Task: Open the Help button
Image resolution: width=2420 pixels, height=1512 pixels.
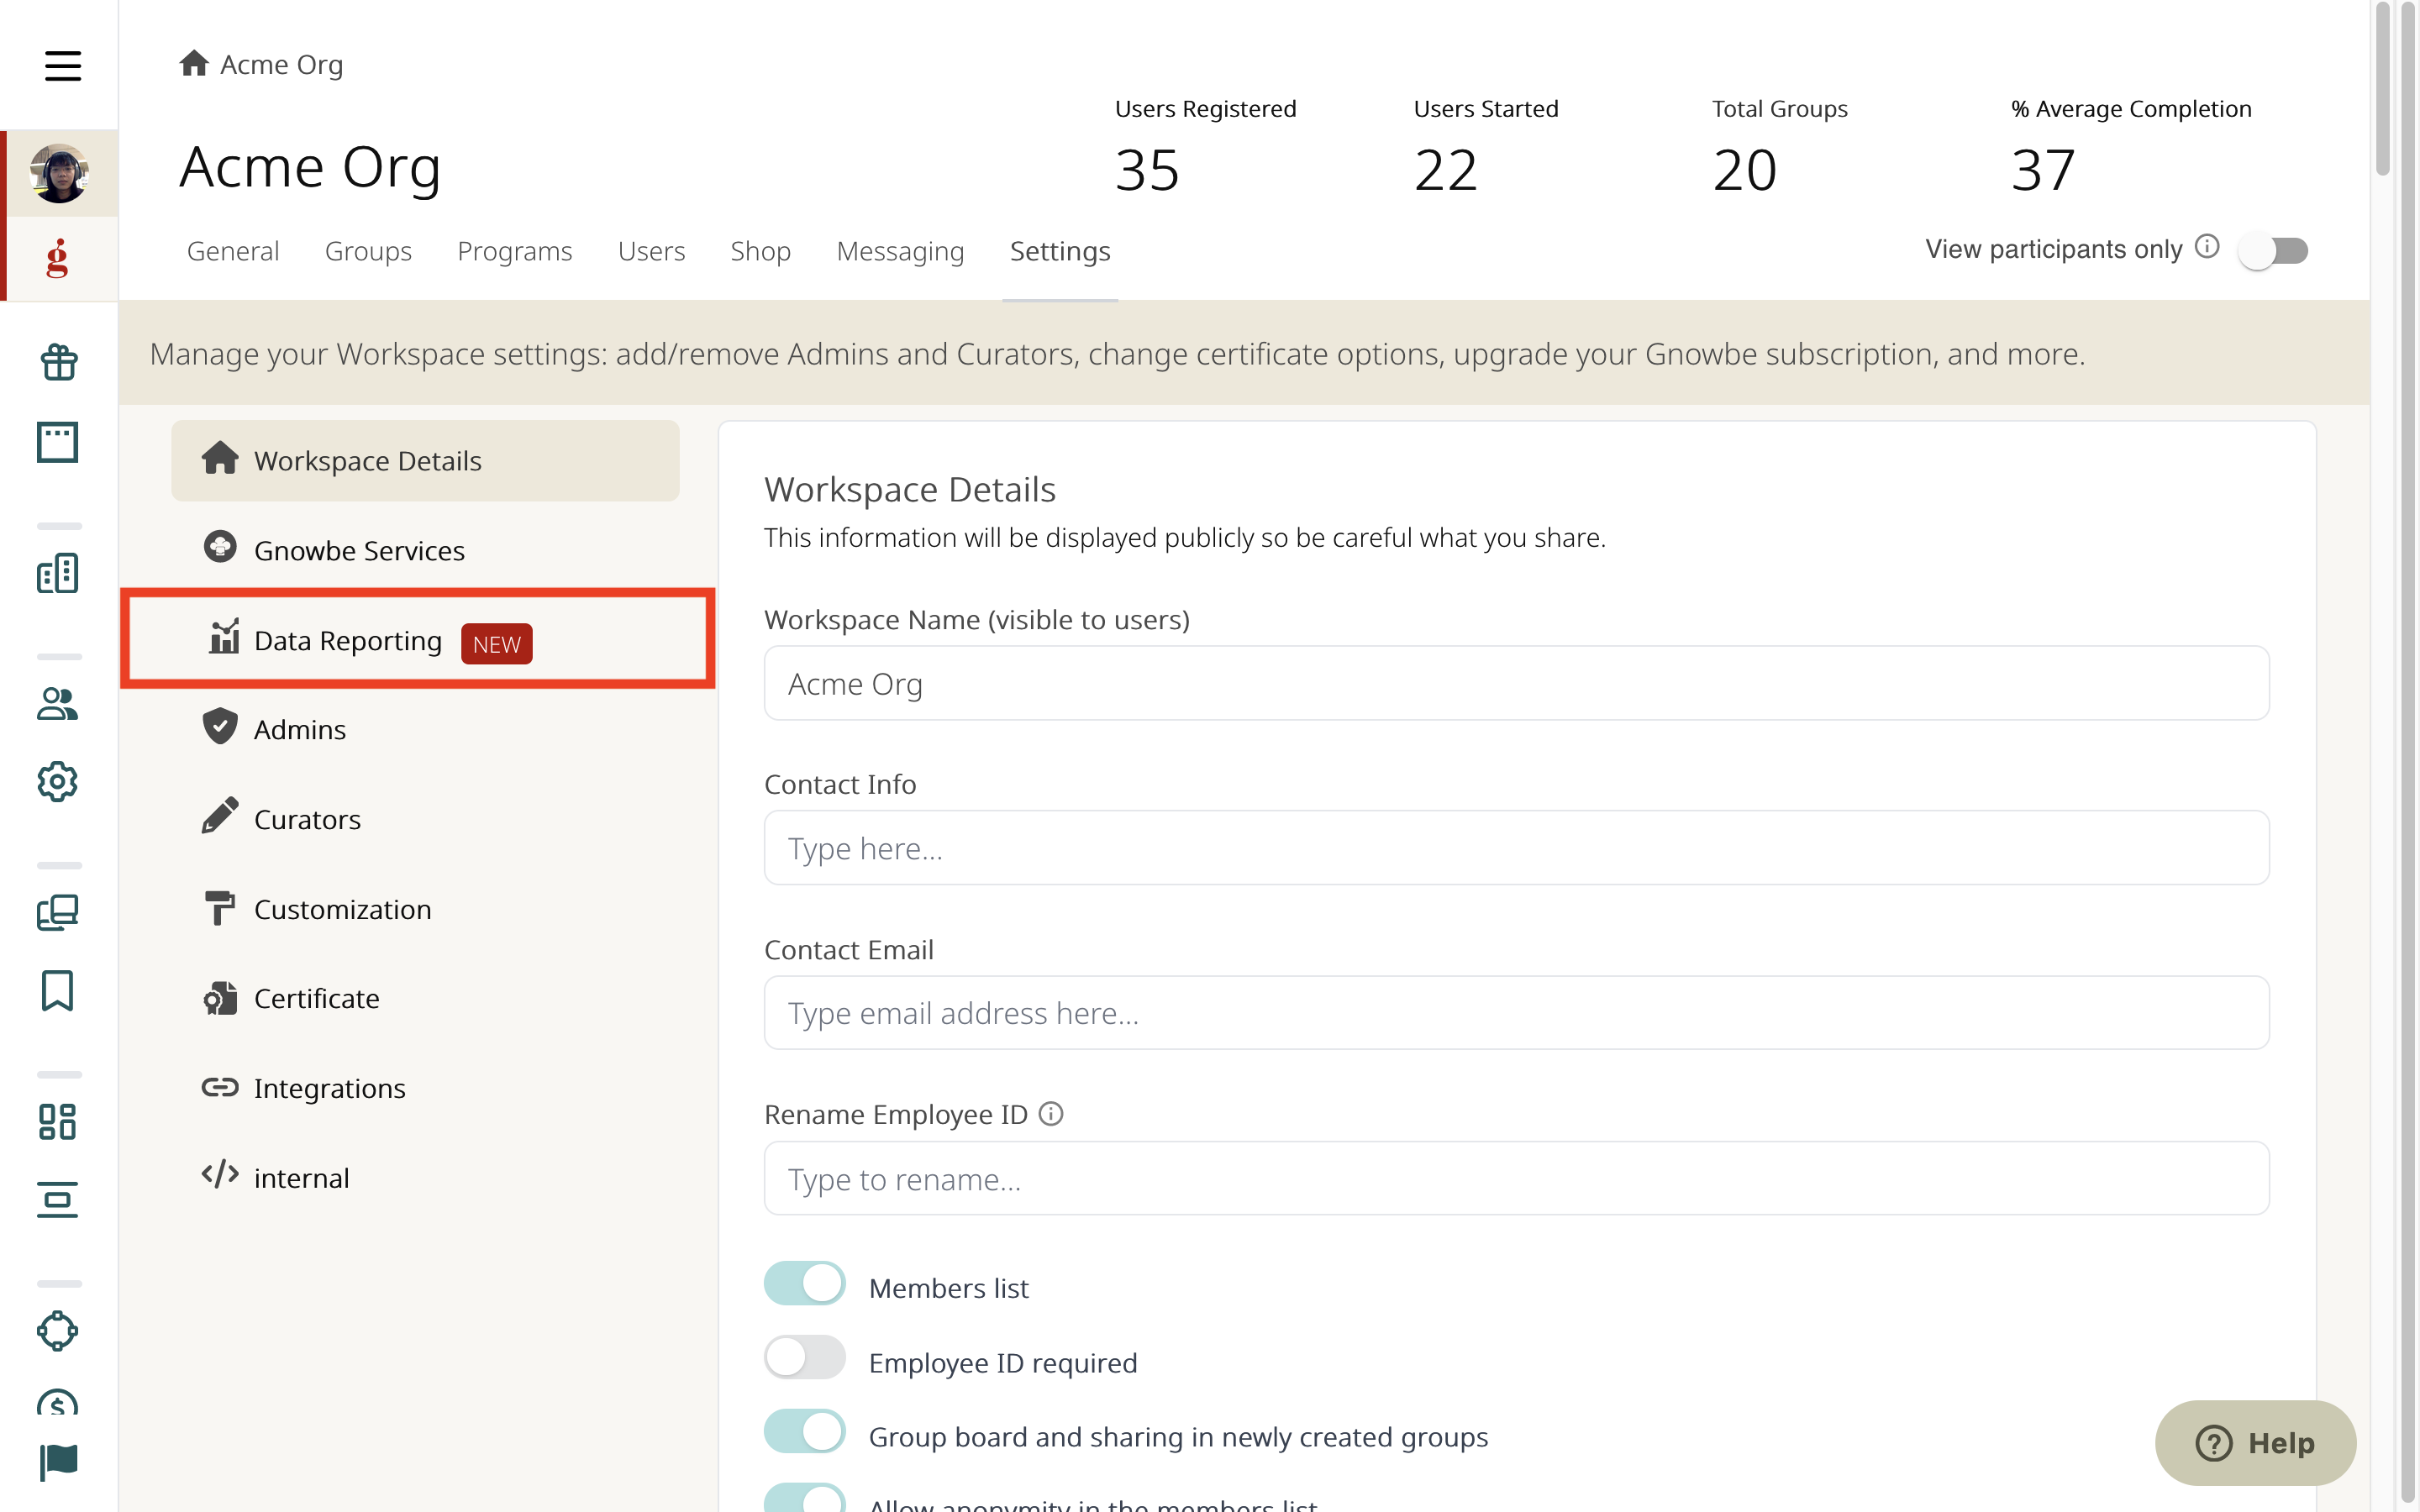Action: [2255, 1443]
